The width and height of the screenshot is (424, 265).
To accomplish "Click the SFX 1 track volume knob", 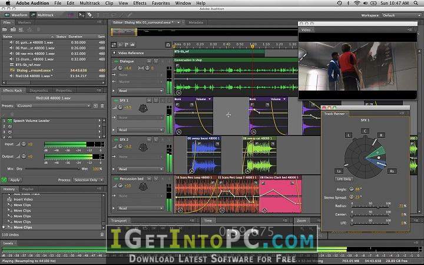I will coord(120,107).
